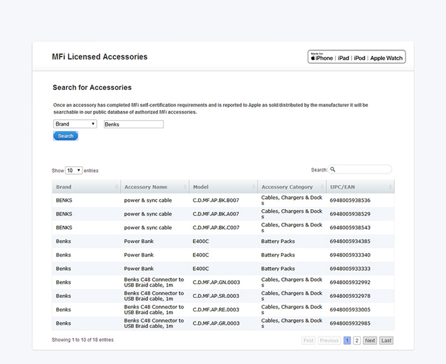Select model C.D.MF.AP.SR.0003 cell
Image resolution: width=446 pixels, height=364 pixels.
pyautogui.click(x=216, y=296)
